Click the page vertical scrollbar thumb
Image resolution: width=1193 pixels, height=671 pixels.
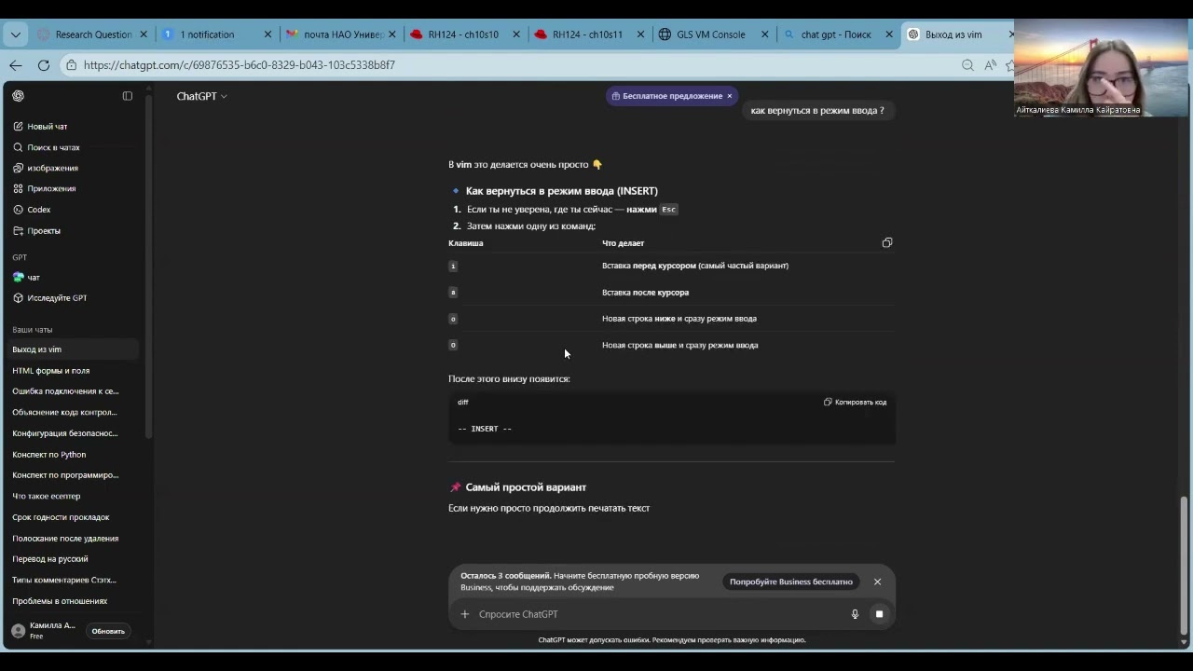pos(1184,564)
